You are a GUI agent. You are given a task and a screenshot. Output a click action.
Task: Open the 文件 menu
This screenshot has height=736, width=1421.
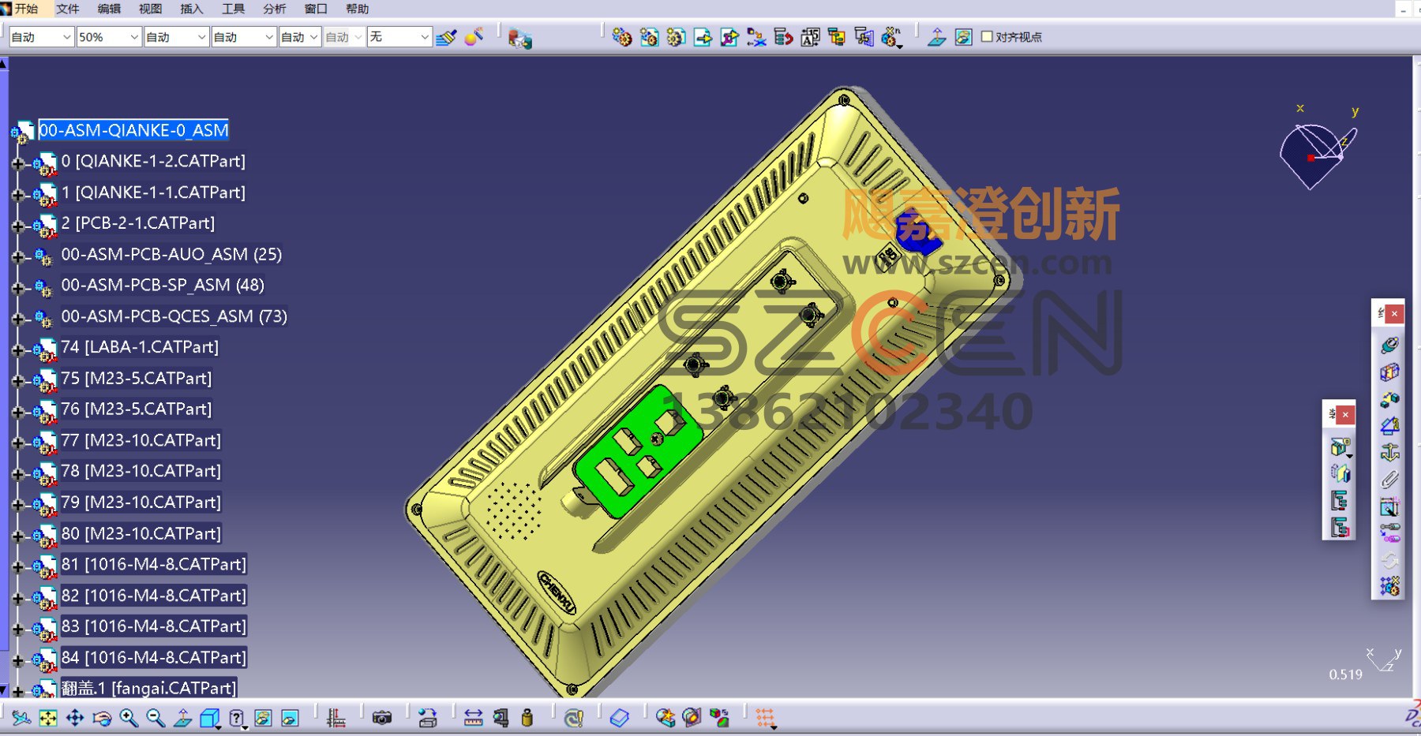click(x=67, y=9)
